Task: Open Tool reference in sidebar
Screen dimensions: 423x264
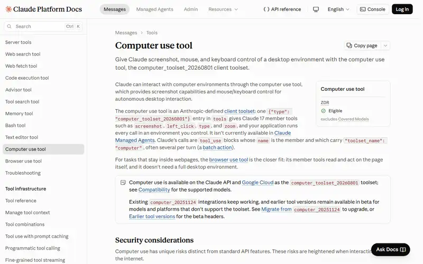Action: click(21, 201)
